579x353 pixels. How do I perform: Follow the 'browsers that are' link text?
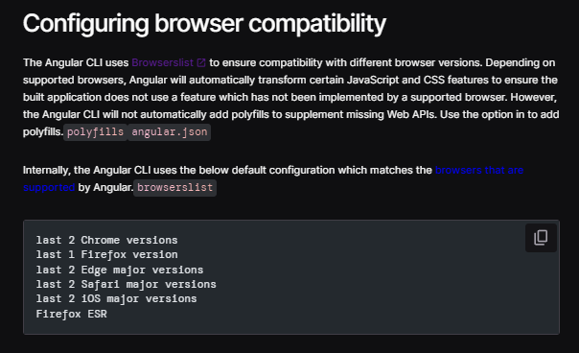[479, 170]
